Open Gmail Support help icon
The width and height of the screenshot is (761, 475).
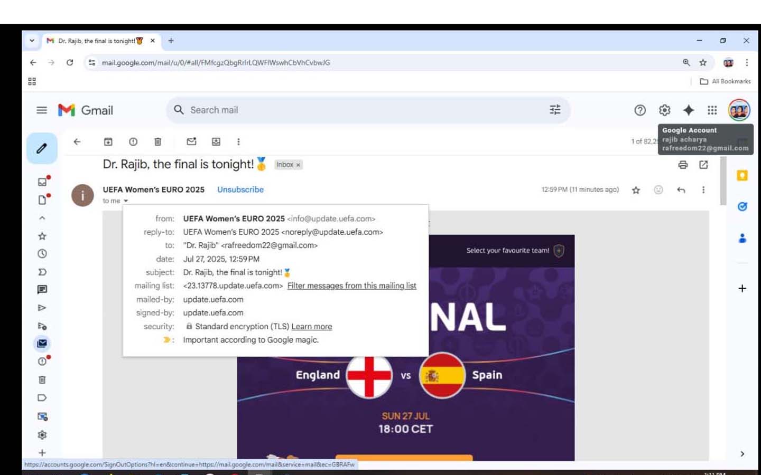[x=640, y=110]
